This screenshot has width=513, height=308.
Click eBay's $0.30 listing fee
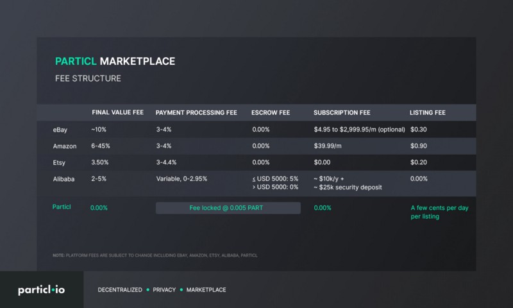pyautogui.click(x=419, y=129)
